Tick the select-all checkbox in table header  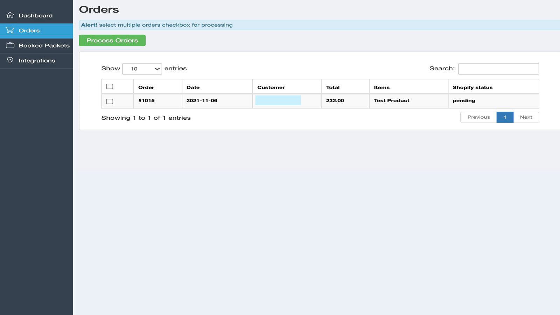(110, 86)
